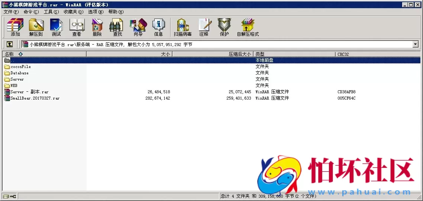Click the Protect (保护) shield icon

(225, 27)
